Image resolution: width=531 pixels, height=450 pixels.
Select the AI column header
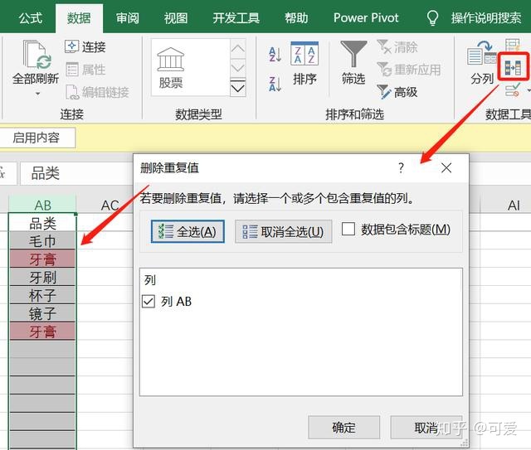pyautogui.click(x=514, y=205)
